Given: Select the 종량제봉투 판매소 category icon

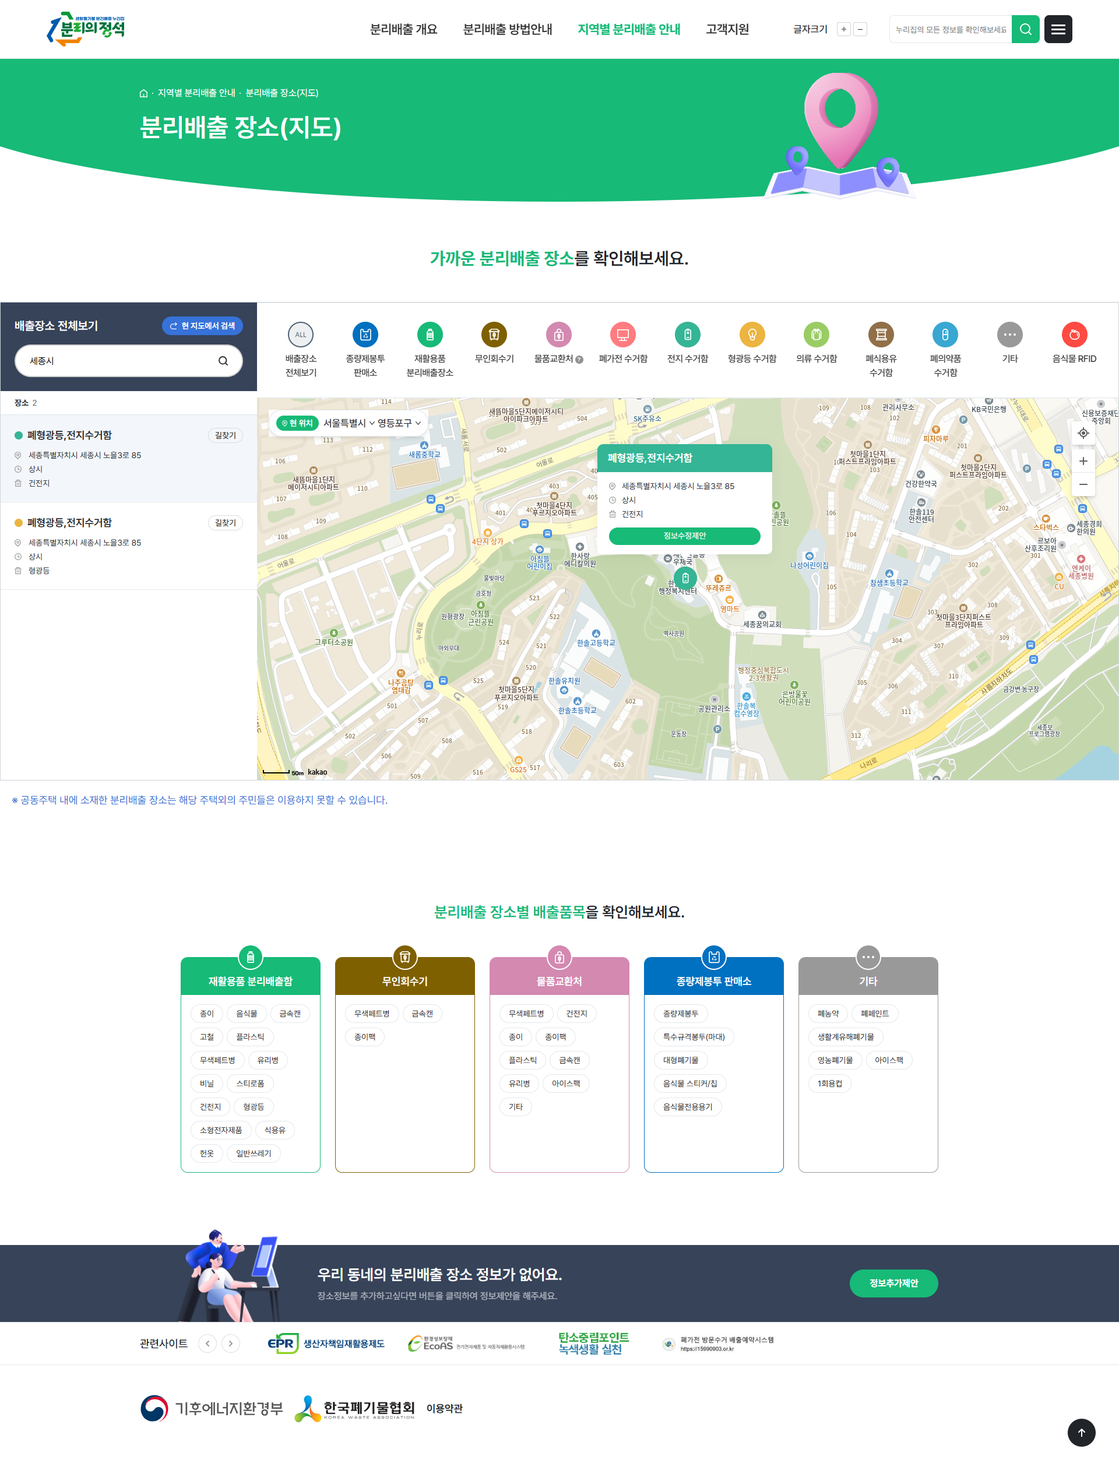Looking at the screenshot, I should click(x=365, y=335).
